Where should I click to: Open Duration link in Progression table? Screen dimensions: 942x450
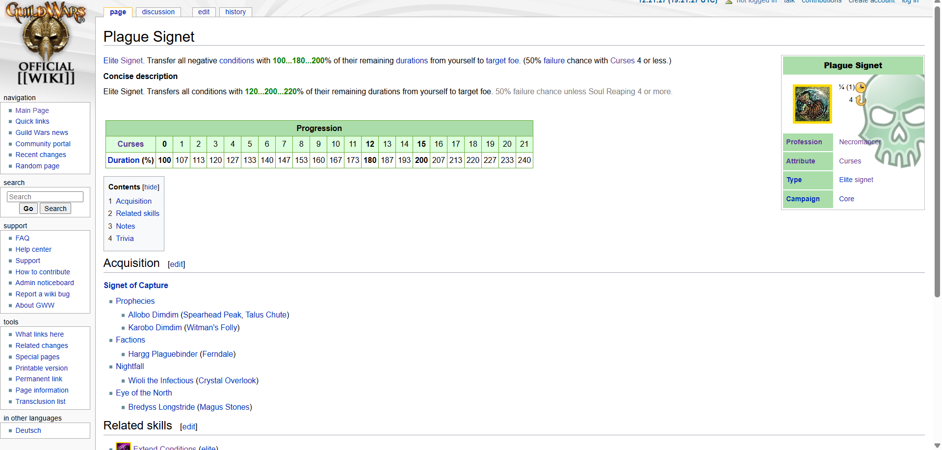click(124, 160)
